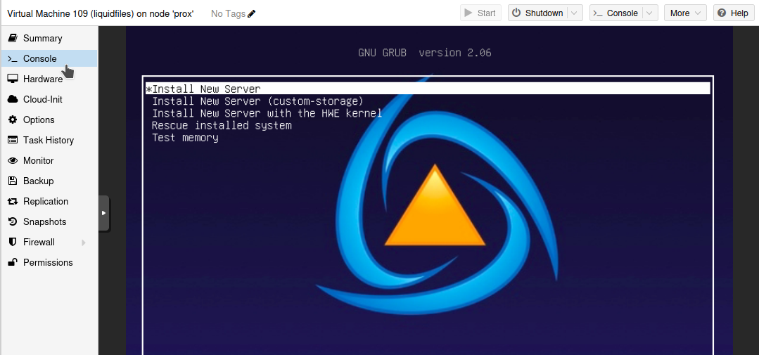Click the Backup floppy disk icon

coord(13,181)
